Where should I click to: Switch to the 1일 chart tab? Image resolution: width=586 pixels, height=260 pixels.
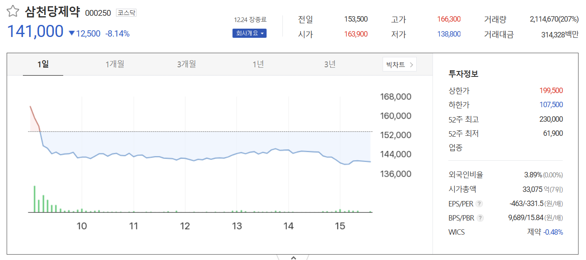[x=43, y=64]
